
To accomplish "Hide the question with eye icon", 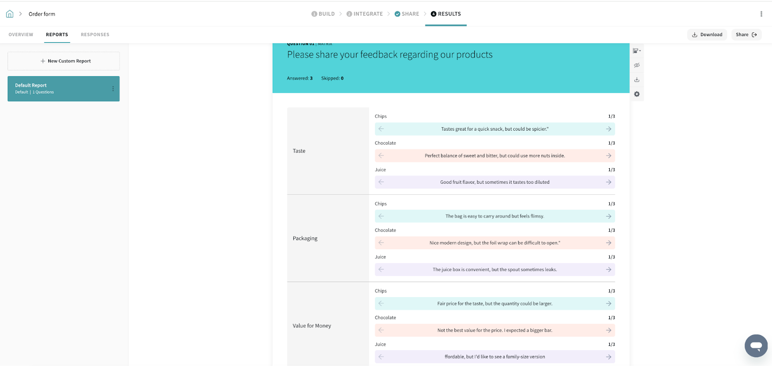I will point(636,65).
